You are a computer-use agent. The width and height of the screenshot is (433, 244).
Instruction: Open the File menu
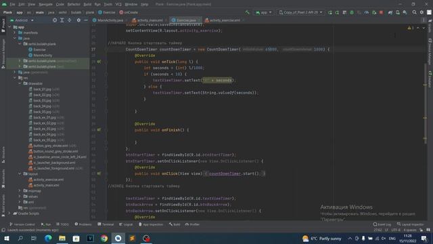pyautogui.click(x=12, y=4)
